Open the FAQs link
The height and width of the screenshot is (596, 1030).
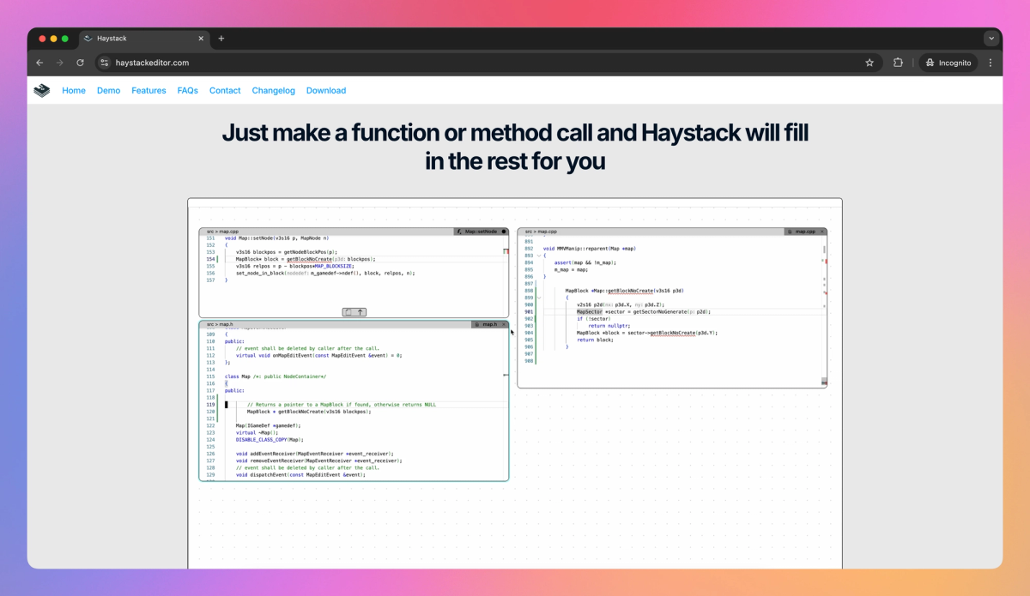(x=188, y=90)
